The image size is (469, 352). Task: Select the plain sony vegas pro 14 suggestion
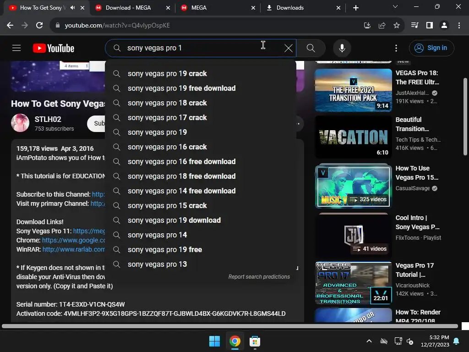tap(201, 235)
